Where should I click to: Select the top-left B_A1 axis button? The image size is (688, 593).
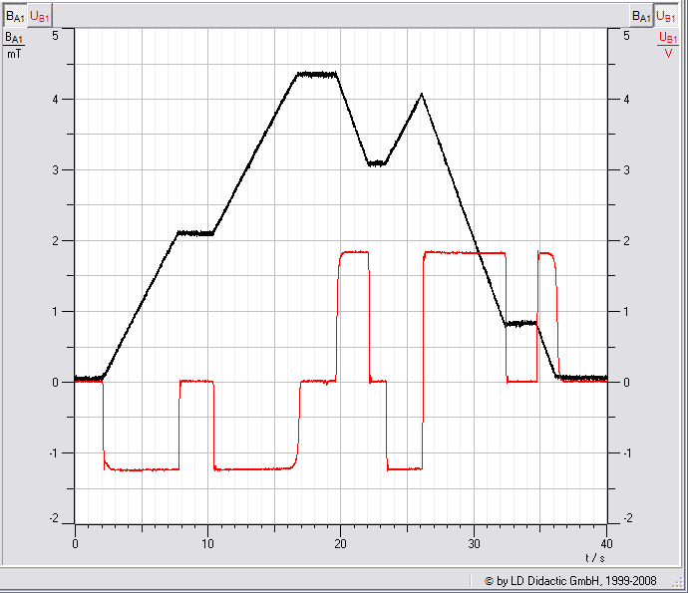[14, 16]
